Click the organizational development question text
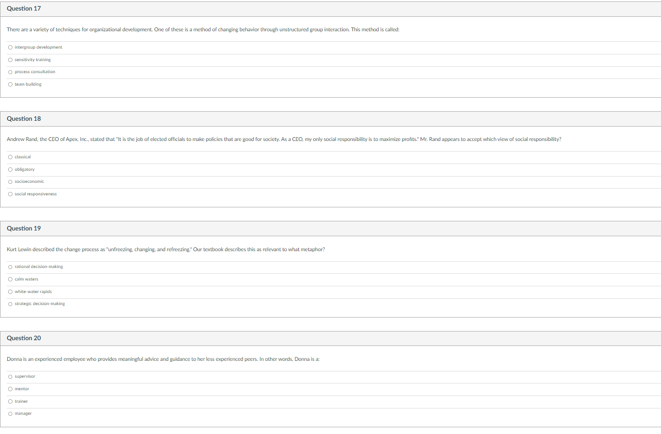661x434 pixels. coord(203,29)
